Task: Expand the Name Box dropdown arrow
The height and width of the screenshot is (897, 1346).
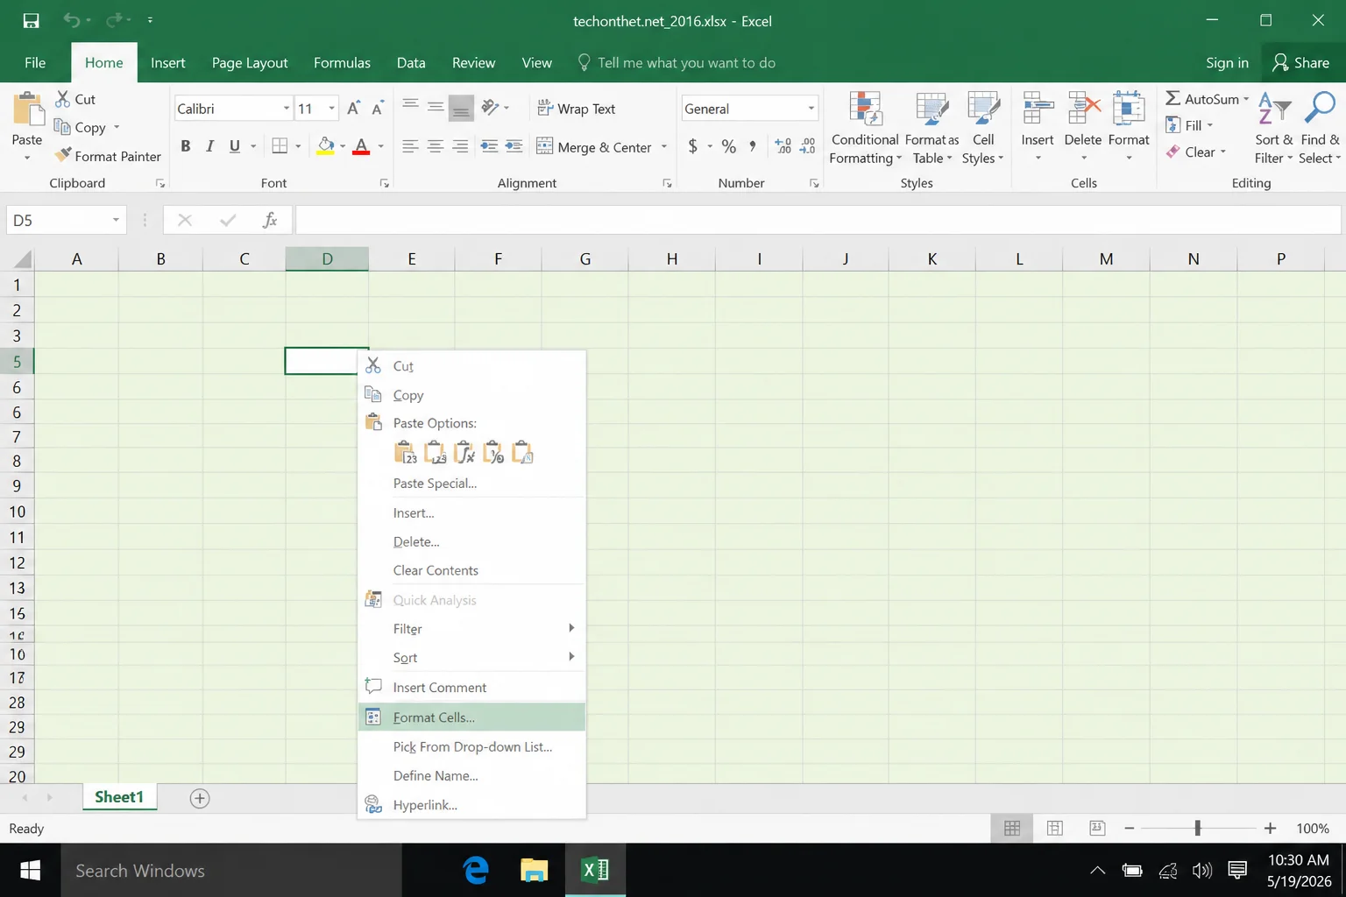Action: (x=116, y=220)
